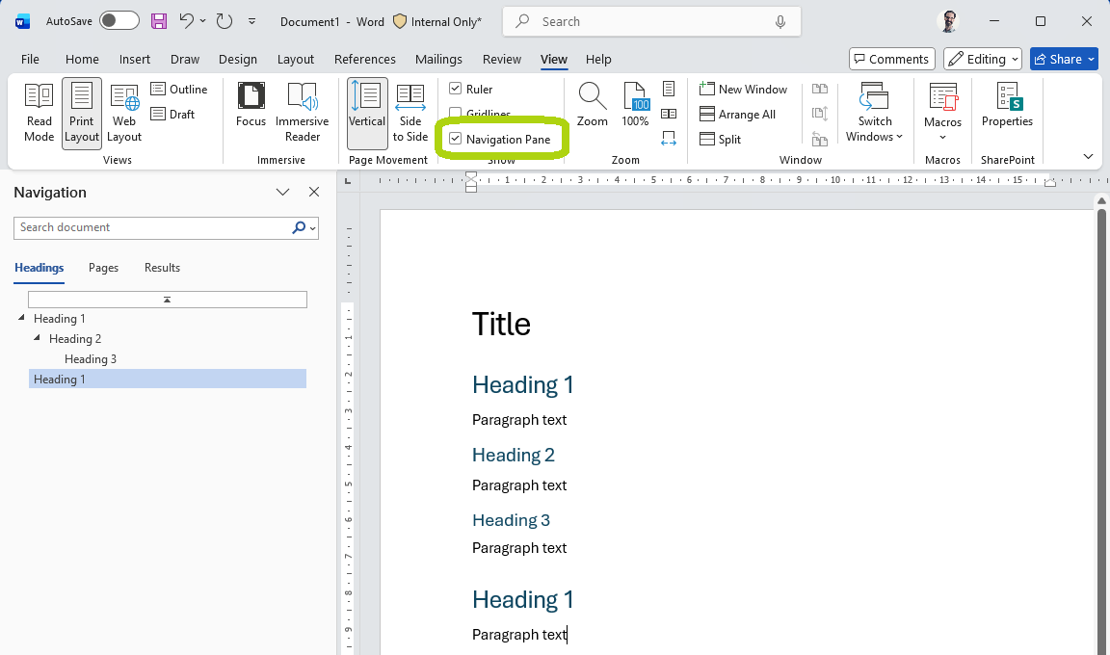Select the highlighted last Heading 1 entry
The image size is (1110, 655).
pos(167,380)
